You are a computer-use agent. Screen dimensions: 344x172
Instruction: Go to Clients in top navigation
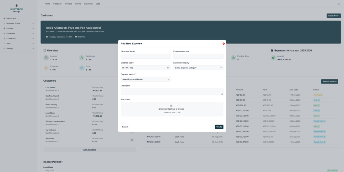[78, 4]
